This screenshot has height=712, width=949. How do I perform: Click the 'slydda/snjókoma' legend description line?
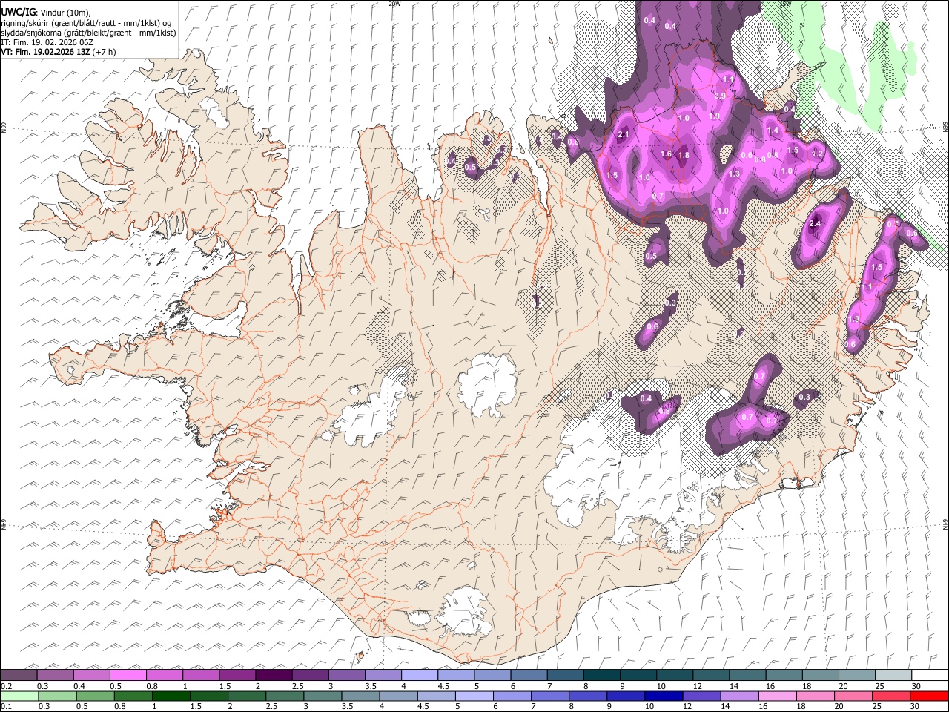[88, 33]
